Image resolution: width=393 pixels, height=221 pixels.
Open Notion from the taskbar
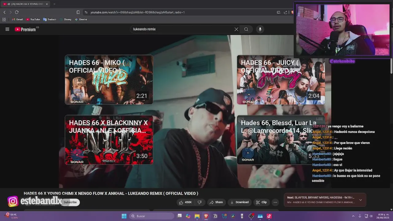click(215, 216)
